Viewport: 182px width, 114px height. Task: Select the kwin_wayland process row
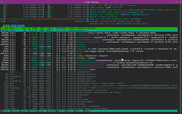click(x=89, y=37)
